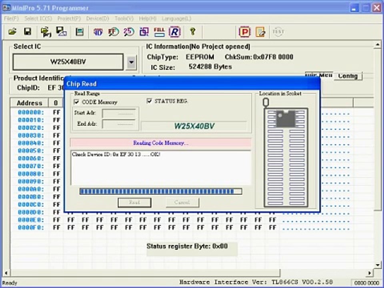
Task: Click the EEPROM chip type value
Action: pyautogui.click(x=200, y=57)
